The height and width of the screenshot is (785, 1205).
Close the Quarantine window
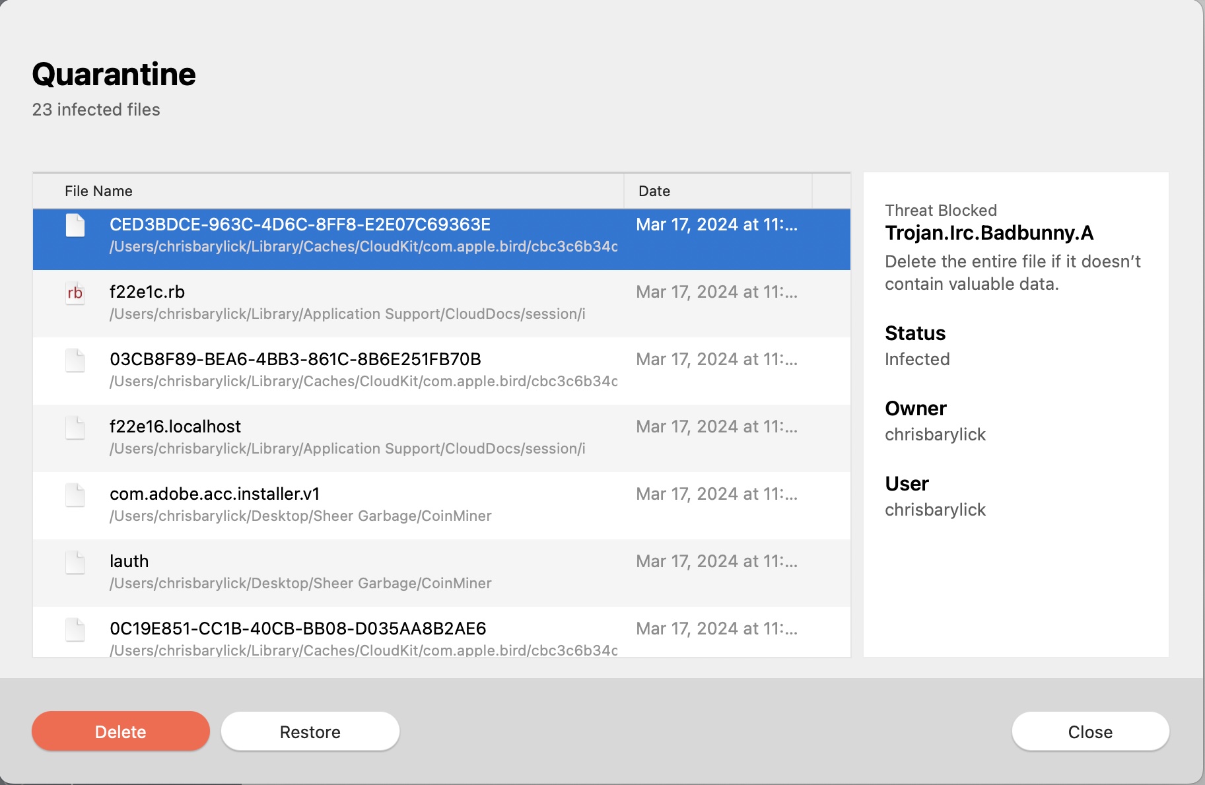(1089, 731)
